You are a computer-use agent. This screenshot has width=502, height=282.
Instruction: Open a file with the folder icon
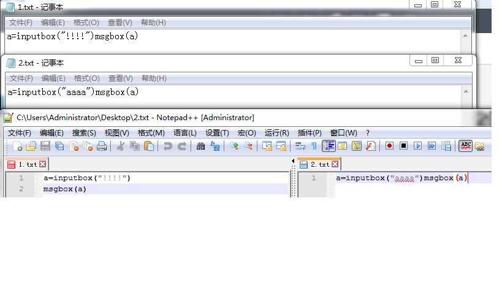31,147
